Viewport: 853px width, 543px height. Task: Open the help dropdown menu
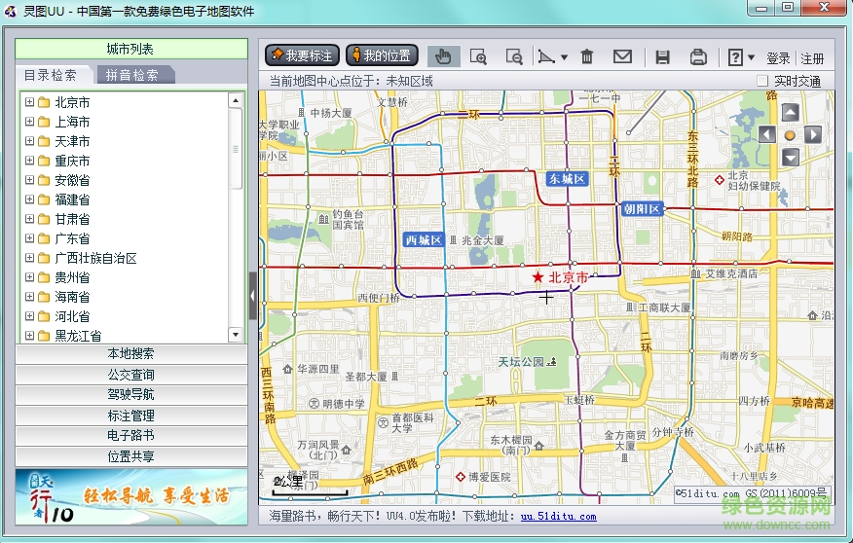point(751,57)
